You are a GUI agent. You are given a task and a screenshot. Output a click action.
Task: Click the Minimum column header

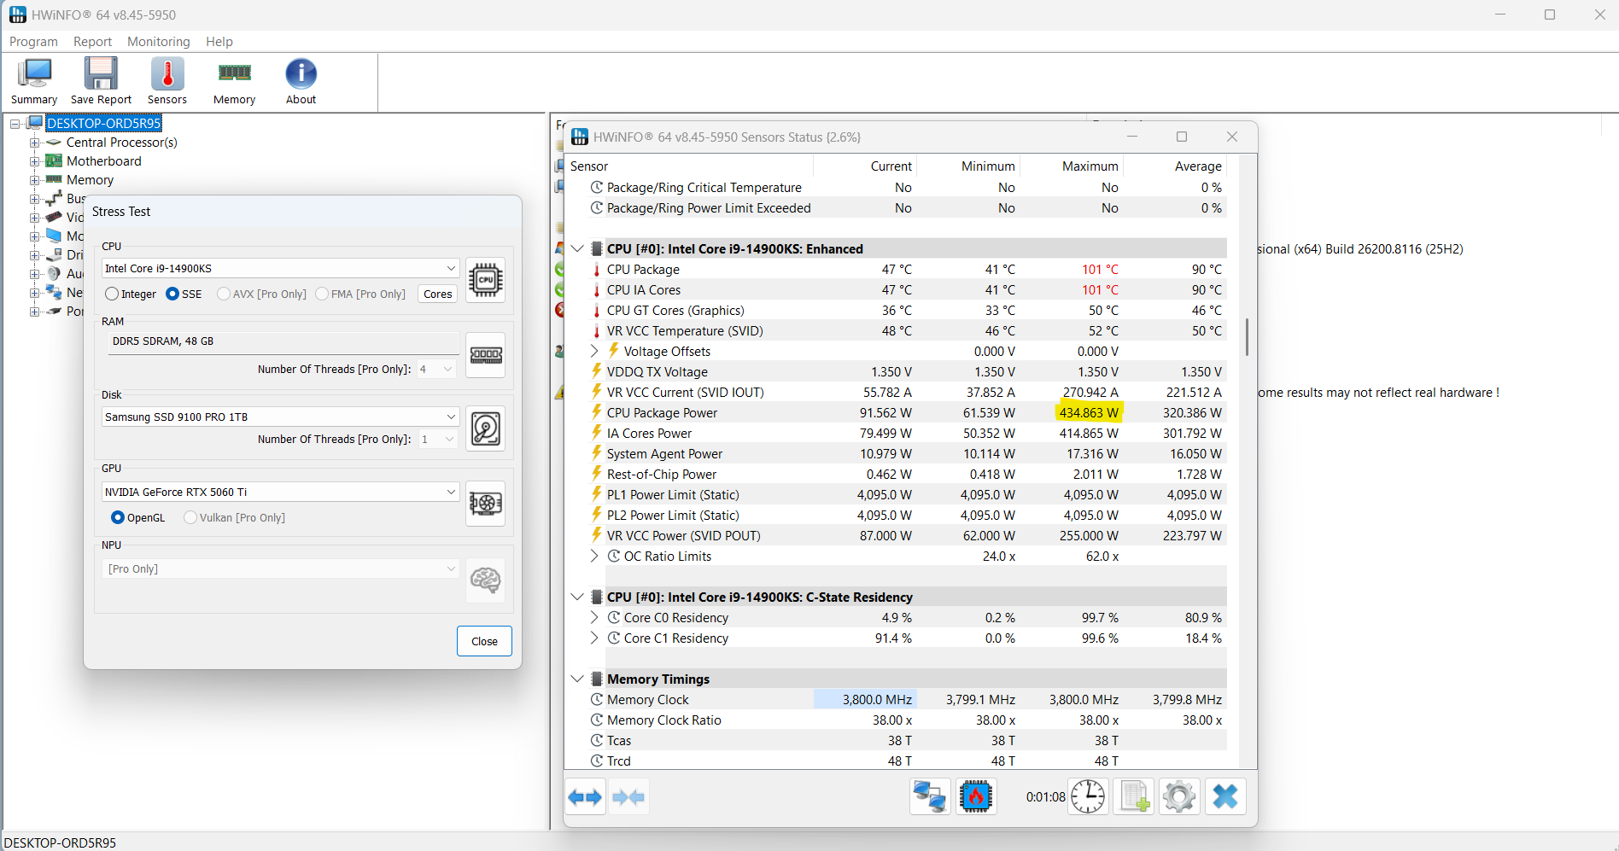pyautogui.click(x=968, y=166)
